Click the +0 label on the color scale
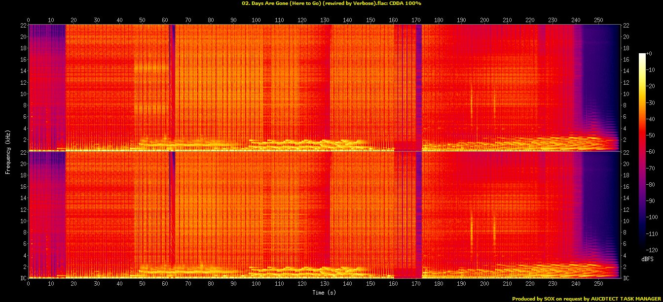The height and width of the screenshot is (302, 663). (x=649, y=54)
